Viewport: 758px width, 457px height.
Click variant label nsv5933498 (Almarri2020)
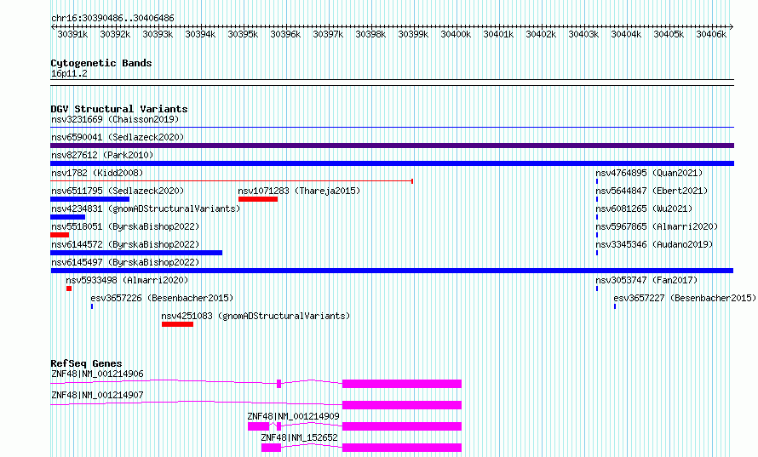(x=127, y=280)
